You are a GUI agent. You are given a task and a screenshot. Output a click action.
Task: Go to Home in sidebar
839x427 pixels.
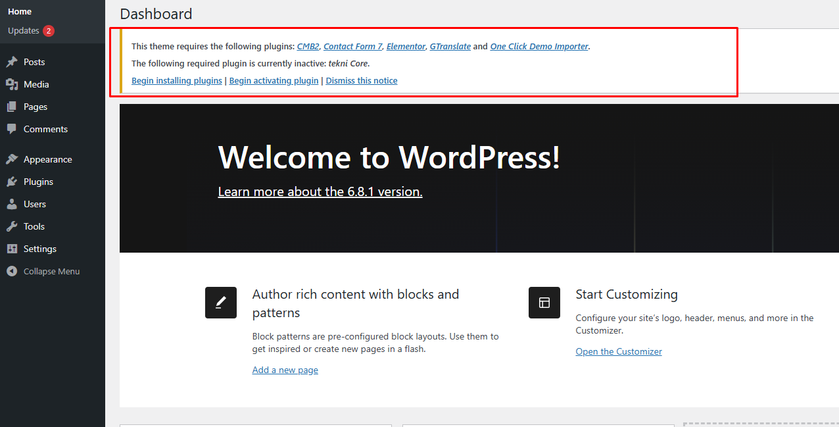pos(20,12)
